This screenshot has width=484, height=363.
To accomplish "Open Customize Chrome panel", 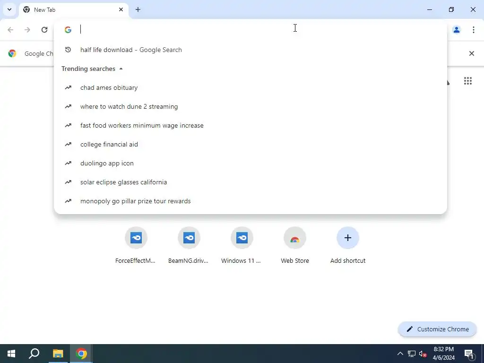I will pos(437,329).
